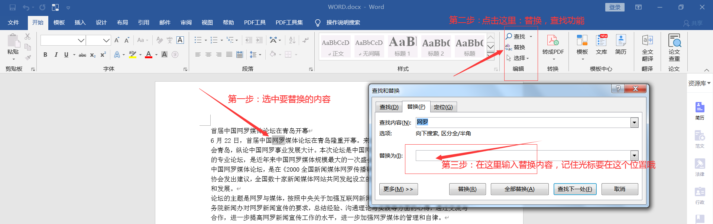713x224 pixels.
Task: Click the Cut scissors icon
Action: [27, 37]
